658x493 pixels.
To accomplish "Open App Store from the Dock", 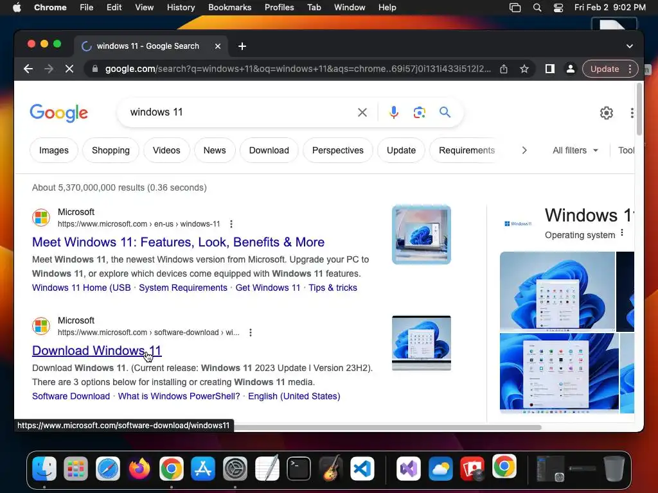I will (203, 468).
